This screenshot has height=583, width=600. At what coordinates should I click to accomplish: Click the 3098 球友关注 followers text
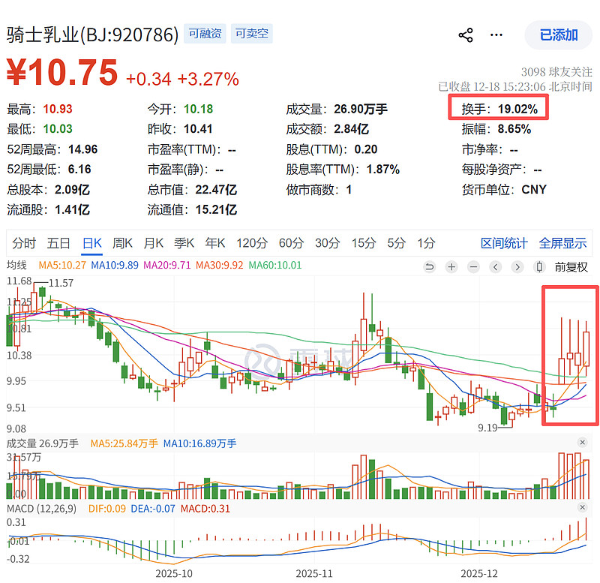[x=556, y=72]
